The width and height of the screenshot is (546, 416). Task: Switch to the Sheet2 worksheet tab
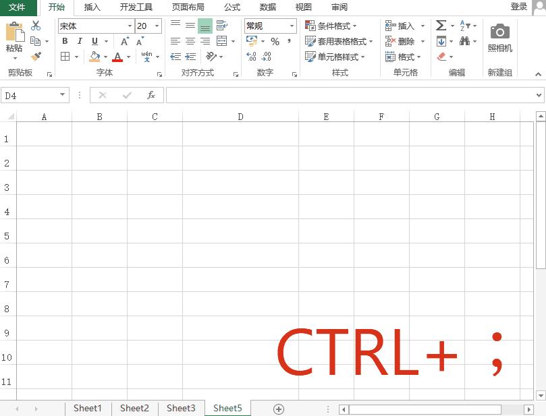134,408
